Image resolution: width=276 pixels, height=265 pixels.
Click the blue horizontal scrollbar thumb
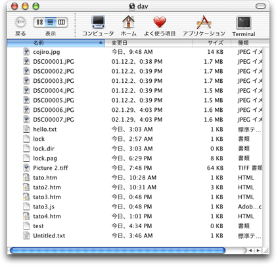point(118,251)
